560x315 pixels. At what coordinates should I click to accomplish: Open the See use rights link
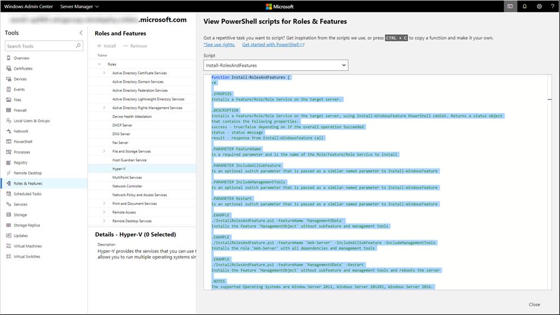(x=219, y=45)
